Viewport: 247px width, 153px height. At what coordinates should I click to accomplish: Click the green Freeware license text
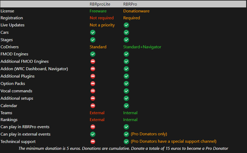pos(98,11)
